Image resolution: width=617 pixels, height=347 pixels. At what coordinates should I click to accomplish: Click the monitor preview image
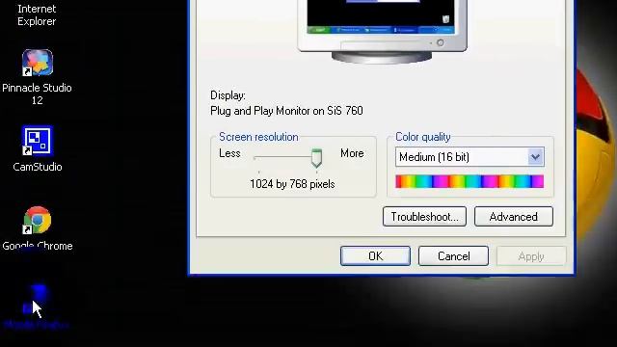tap(382, 31)
